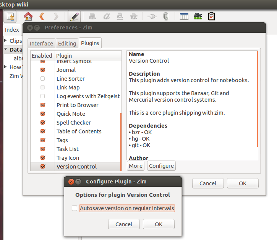277x240 pixels.
Task: Click the orange Back arrow
Action: (42, 16)
